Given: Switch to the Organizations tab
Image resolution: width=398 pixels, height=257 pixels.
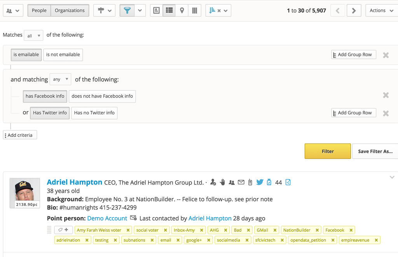Looking at the screenshot, I should (70, 10).
